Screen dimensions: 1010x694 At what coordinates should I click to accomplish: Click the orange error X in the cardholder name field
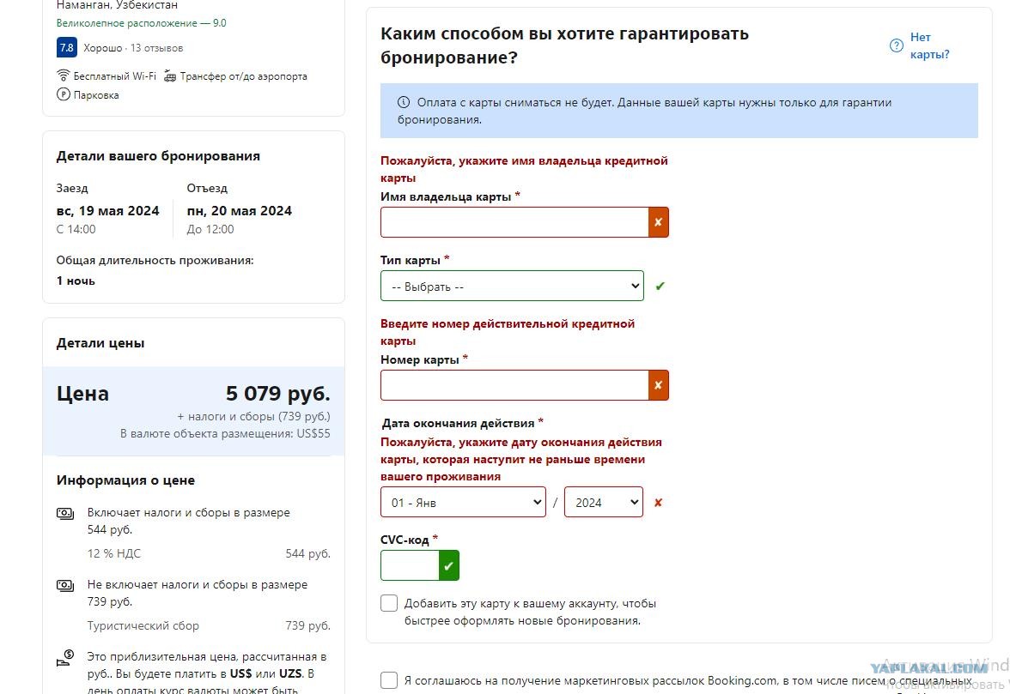658,222
